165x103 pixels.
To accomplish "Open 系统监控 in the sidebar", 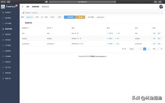I will (8, 34).
